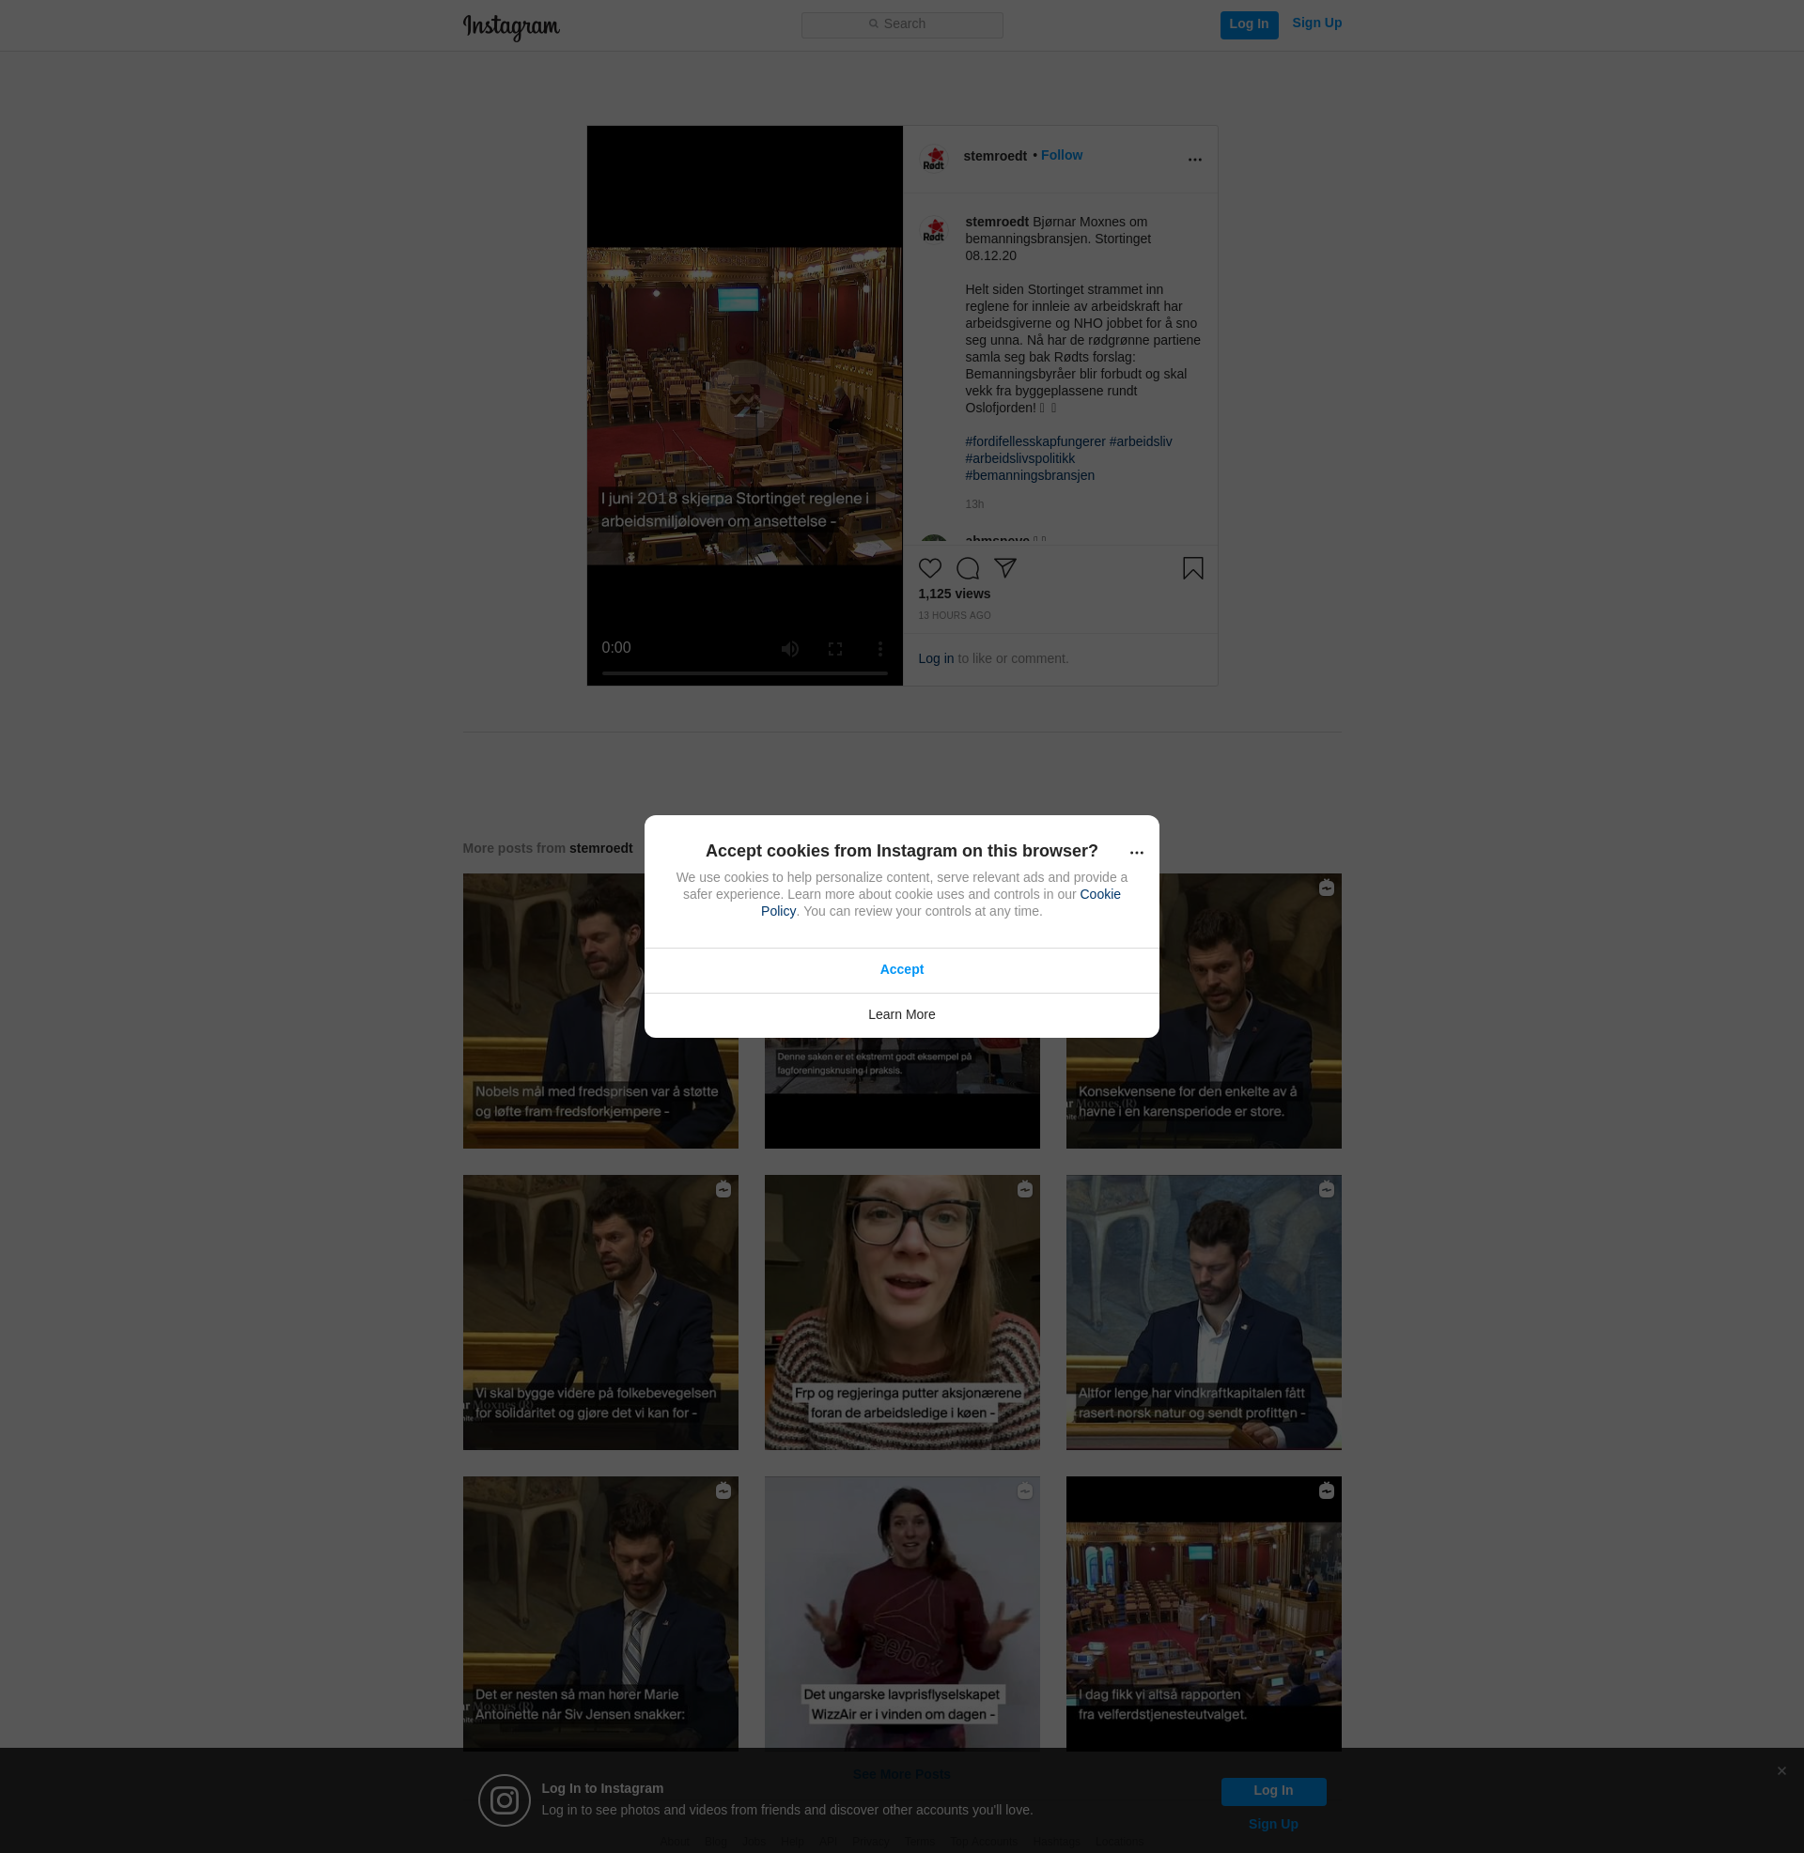Click the Search input field
The image size is (1804, 1853).
coord(902,24)
